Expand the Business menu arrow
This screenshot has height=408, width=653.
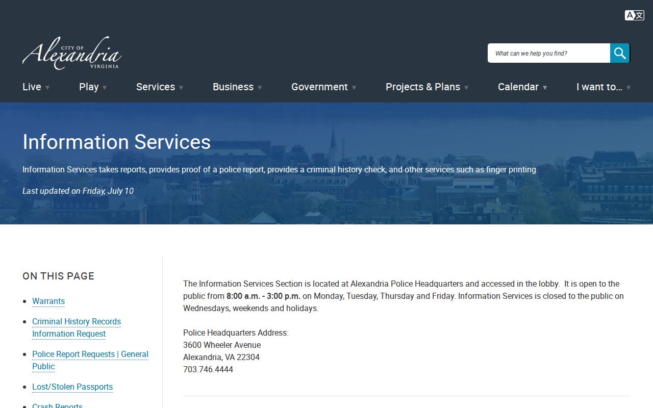[260, 88]
